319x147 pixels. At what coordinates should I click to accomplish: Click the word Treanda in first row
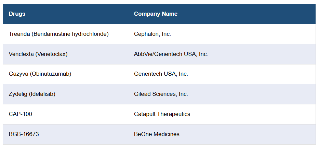[x=19, y=34]
